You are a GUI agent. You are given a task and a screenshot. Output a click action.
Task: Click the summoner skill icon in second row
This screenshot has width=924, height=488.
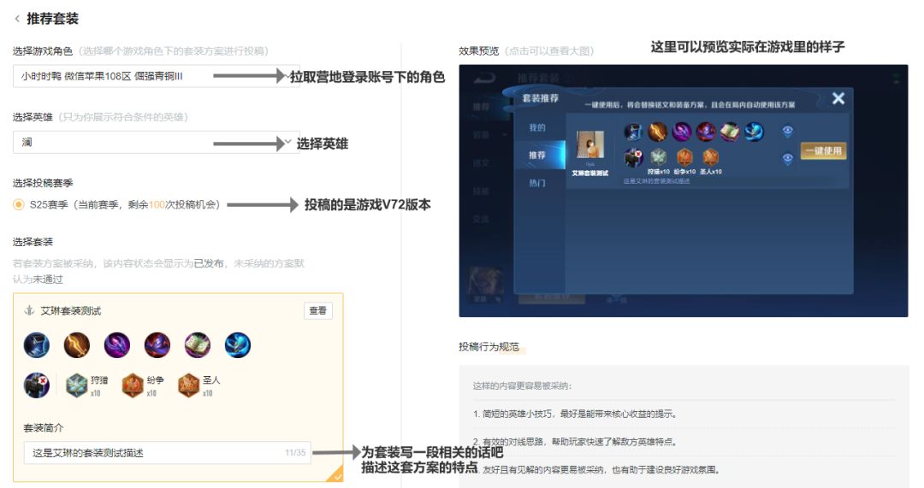tap(37, 385)
